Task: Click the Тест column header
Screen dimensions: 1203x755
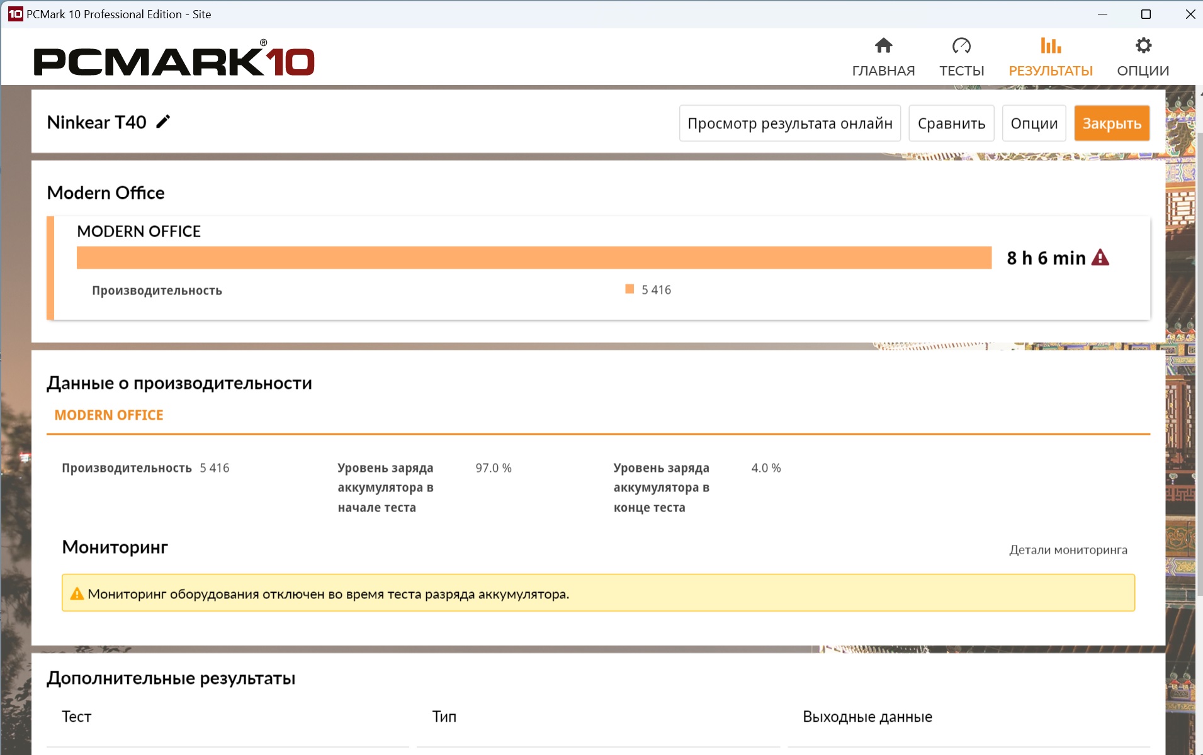Action: click(x=77, y=717)
